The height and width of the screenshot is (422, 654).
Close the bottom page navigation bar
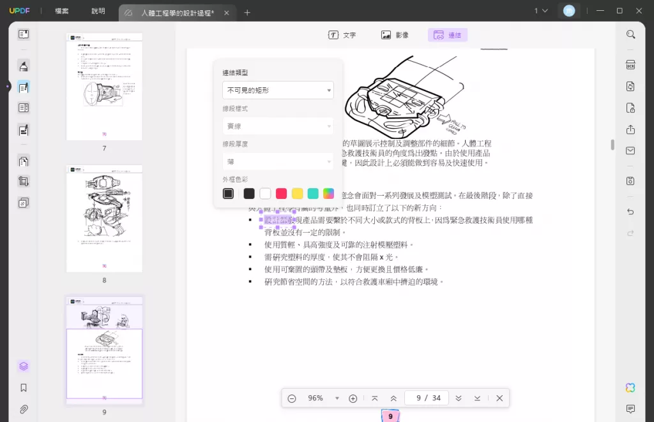click(x=499, y=398)
